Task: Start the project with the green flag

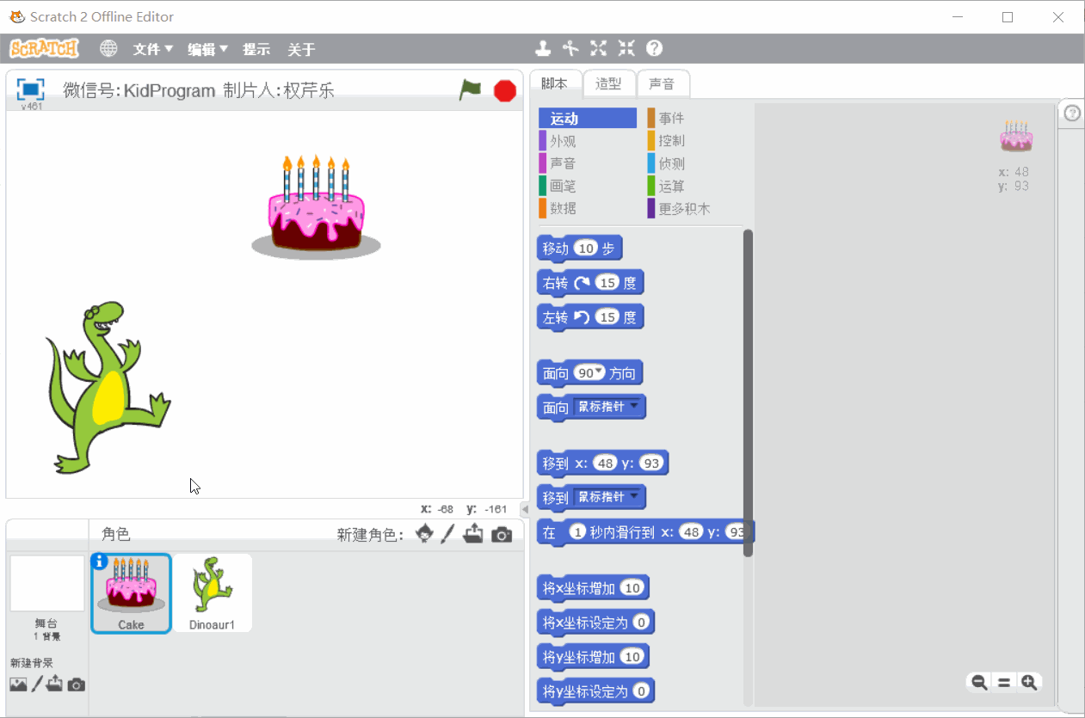Action: click(x=470, y=89)
